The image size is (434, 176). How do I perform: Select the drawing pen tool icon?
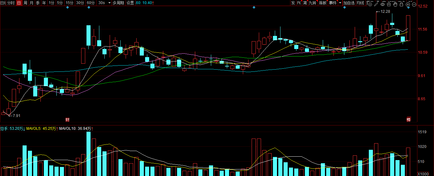pos(376,4)
